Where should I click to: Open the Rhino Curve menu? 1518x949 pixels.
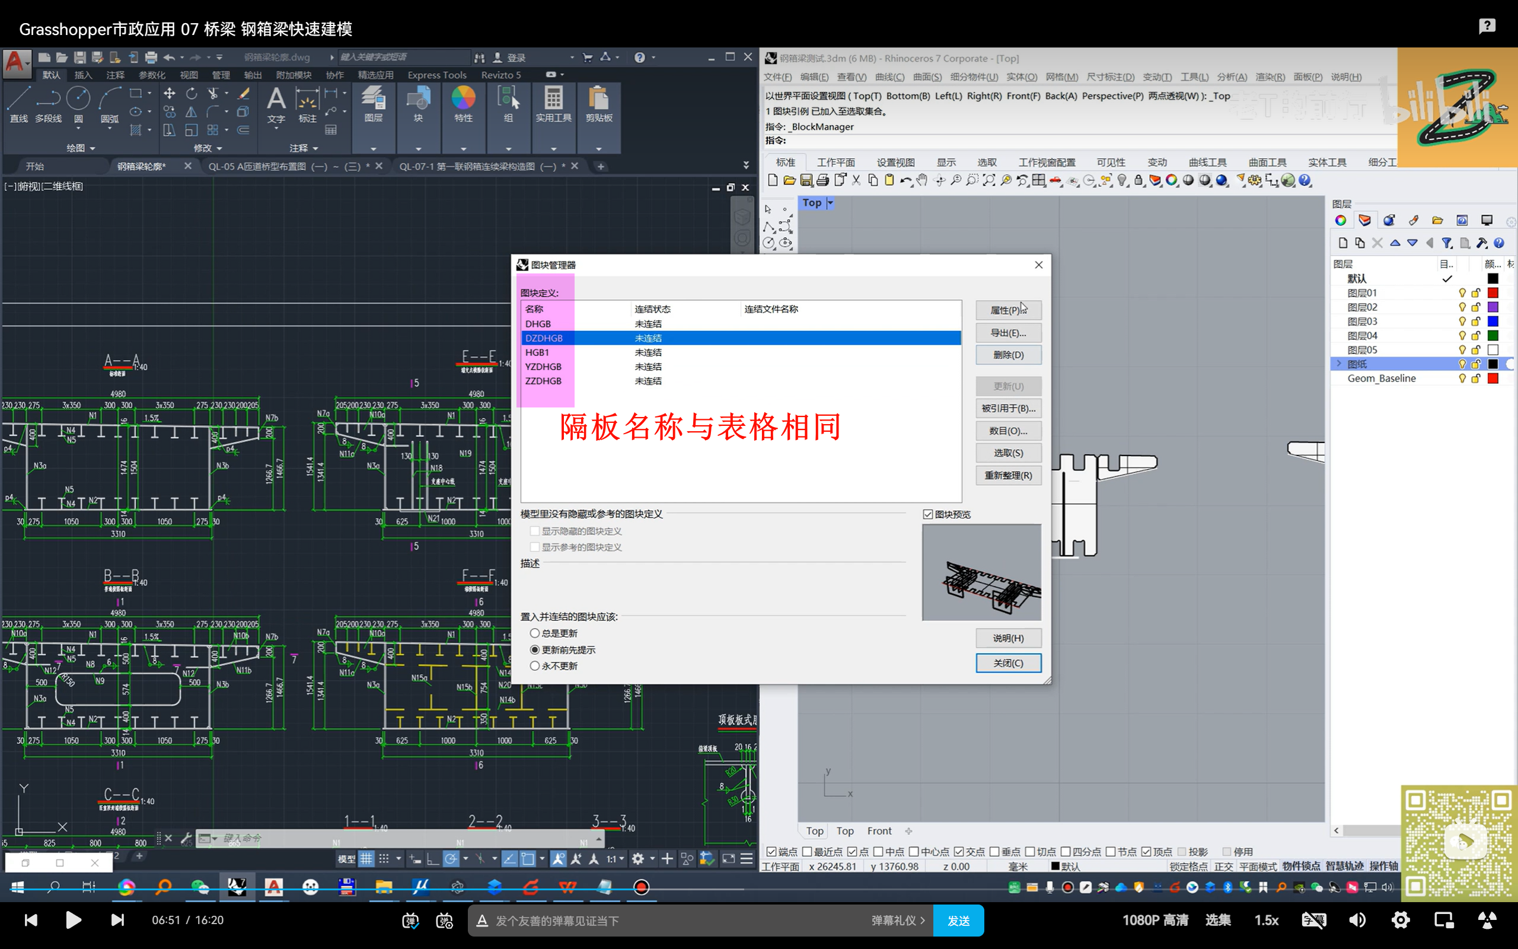(889, 77)
